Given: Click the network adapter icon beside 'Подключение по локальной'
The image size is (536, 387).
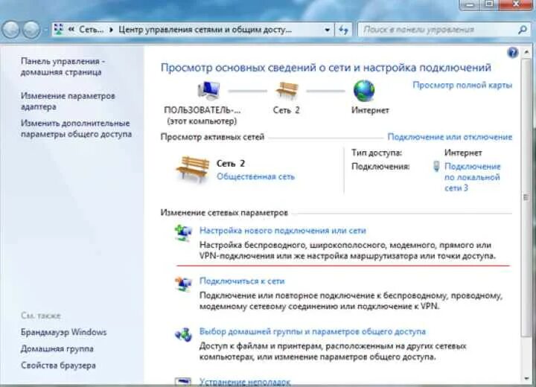Looking at the screenshot, I should (436, 166).
